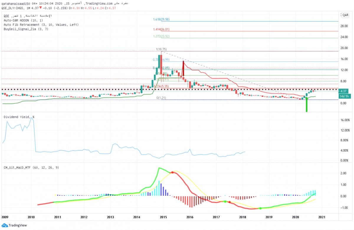Viewport: 354px width, 230px height.
Task: Click the -1.00 MACD axis label
Action: pos(343,208)
